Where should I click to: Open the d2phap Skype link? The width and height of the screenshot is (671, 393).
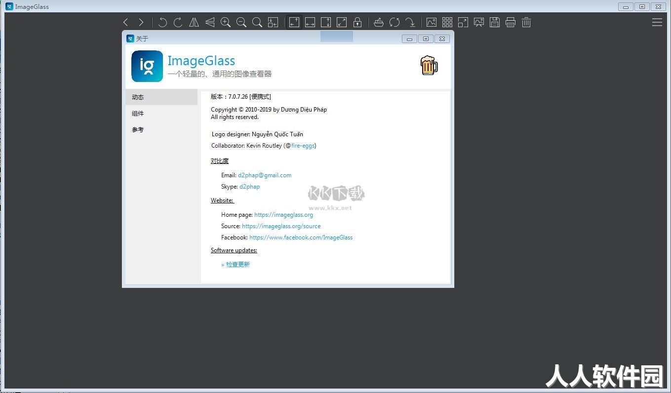pyautogui.click(x=249, y=187)
